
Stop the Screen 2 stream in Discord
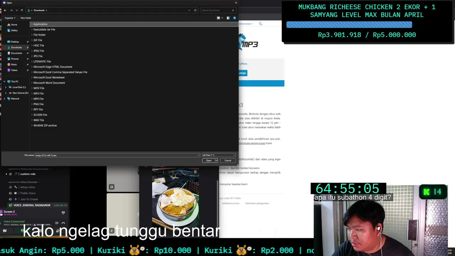(63, 213)
